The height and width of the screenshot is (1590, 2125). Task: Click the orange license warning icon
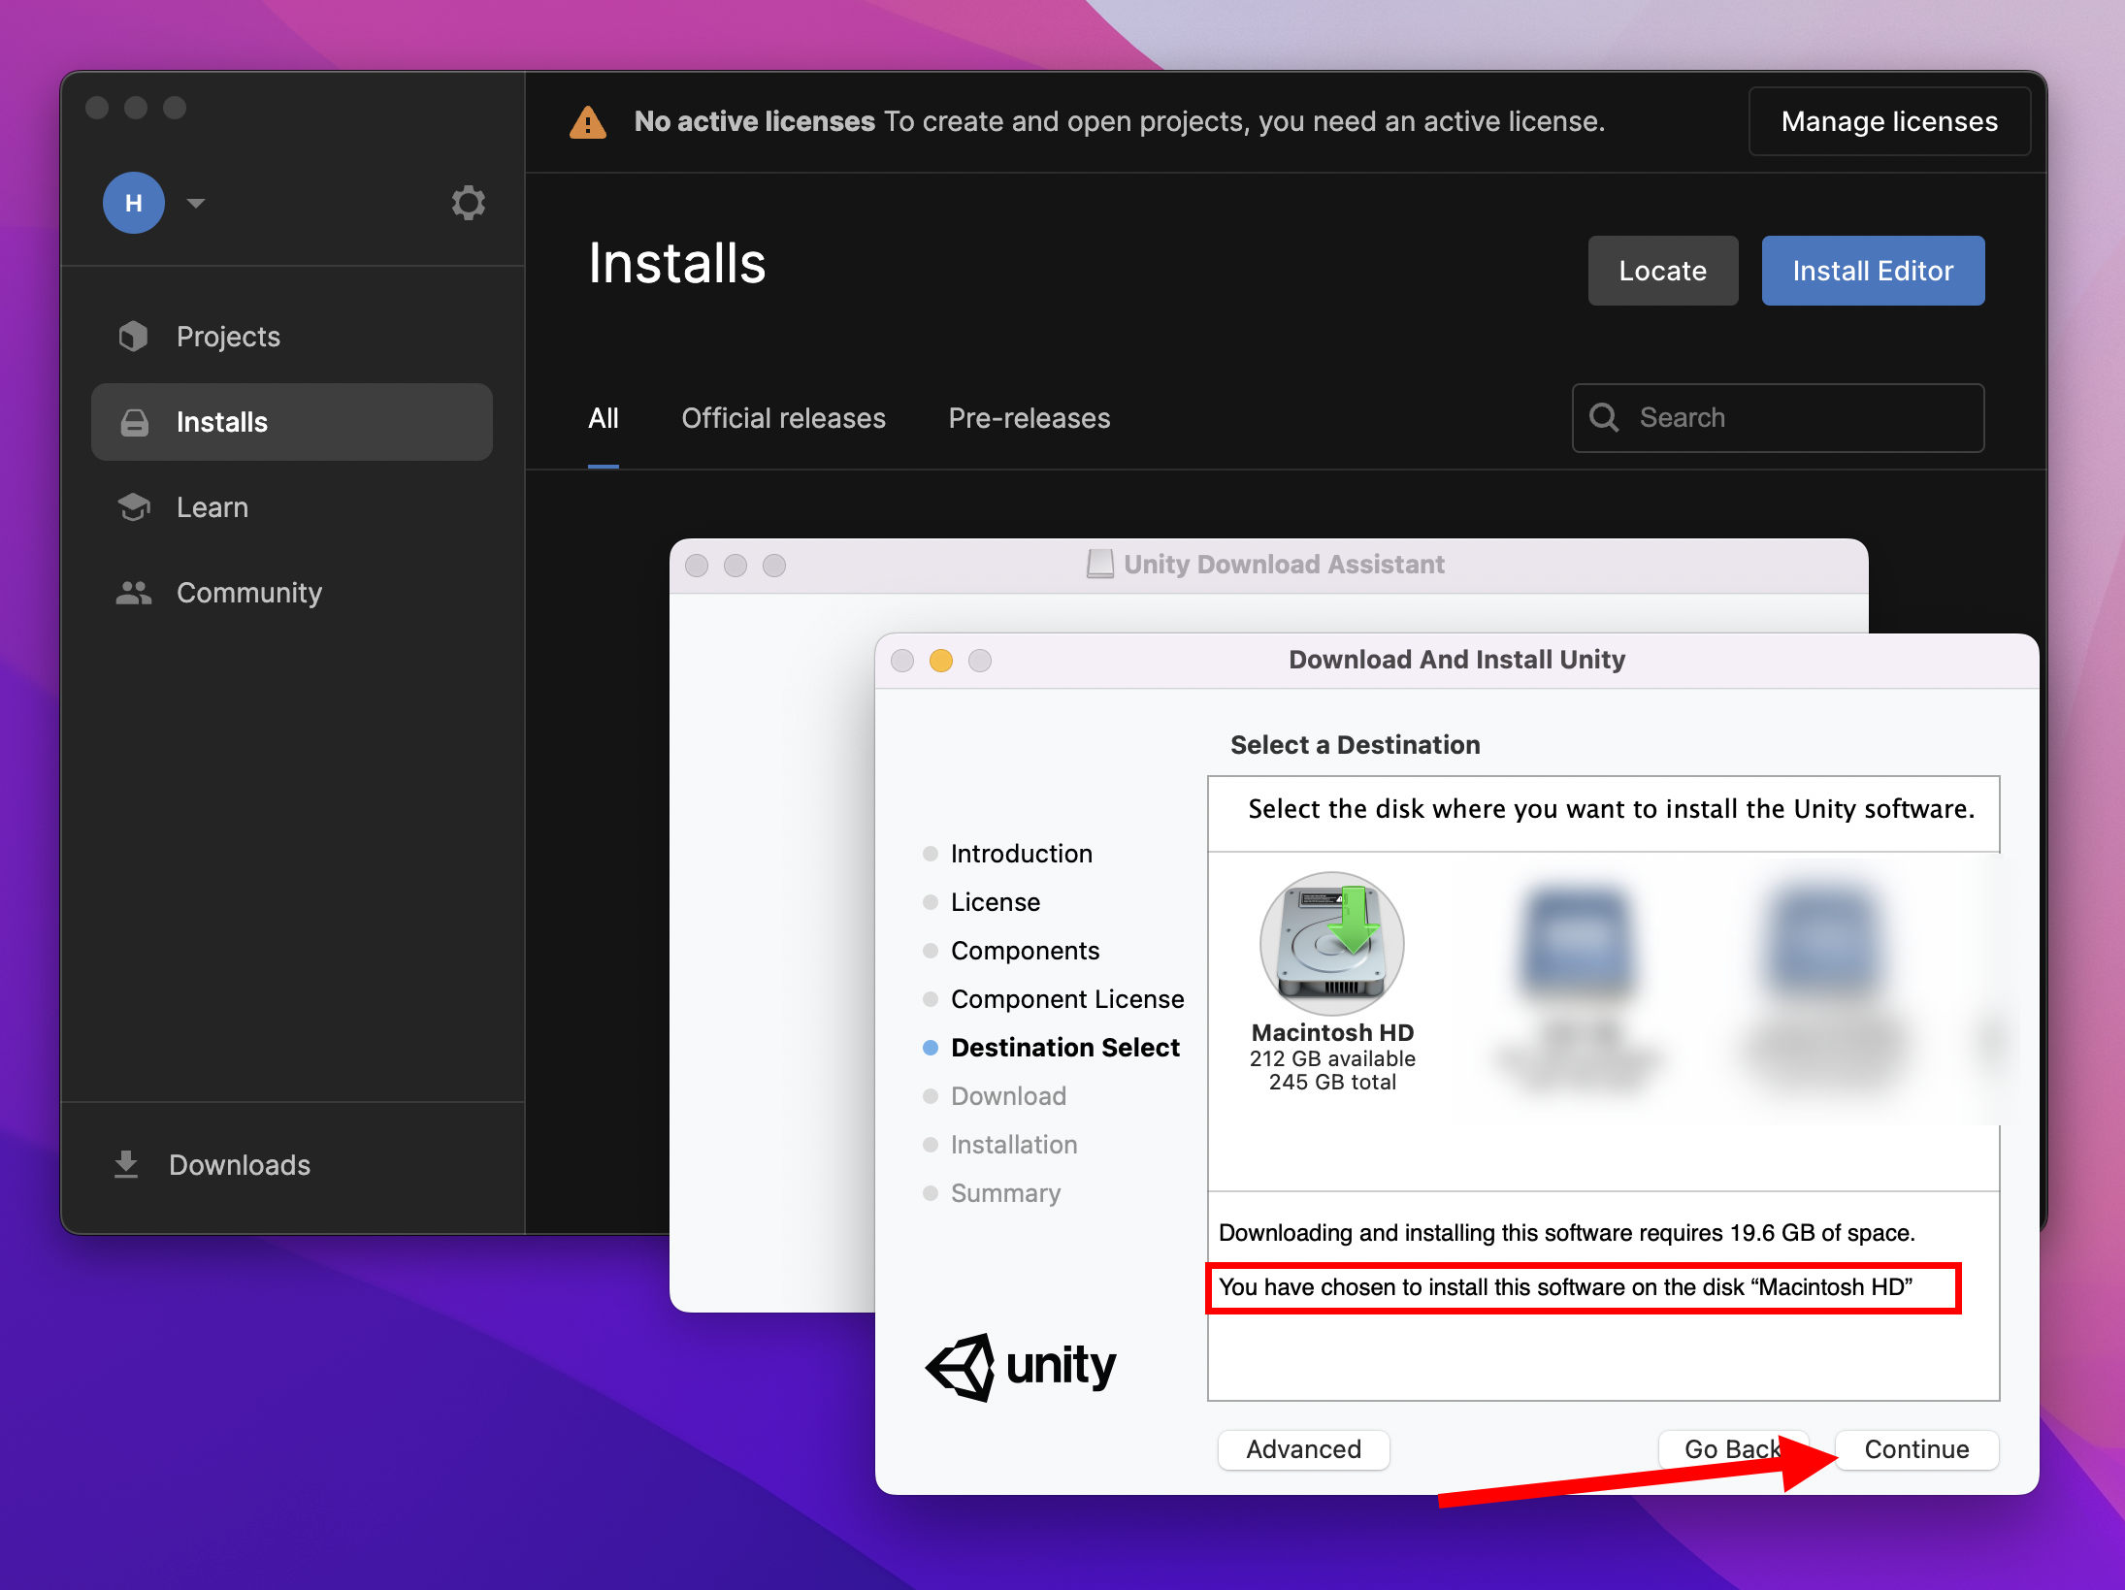pyautogui.click(x=588, y=123)
